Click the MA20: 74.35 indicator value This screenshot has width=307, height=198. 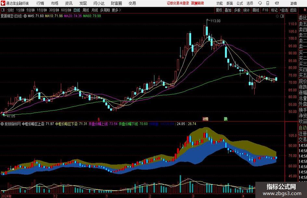pyautogui.click(x=73, y=16)
